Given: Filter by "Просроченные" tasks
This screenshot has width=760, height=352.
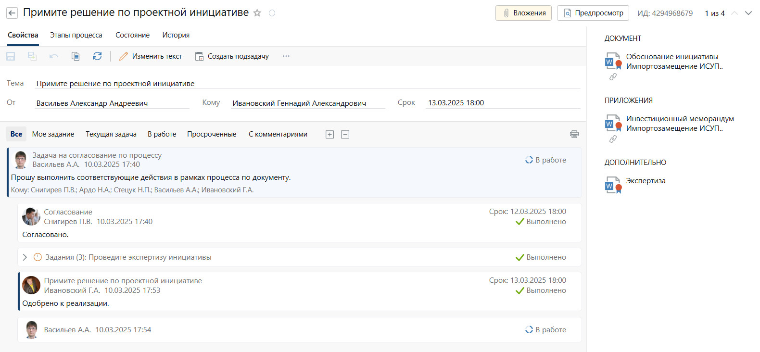Looking at the screenshot, I should [212, 134].
